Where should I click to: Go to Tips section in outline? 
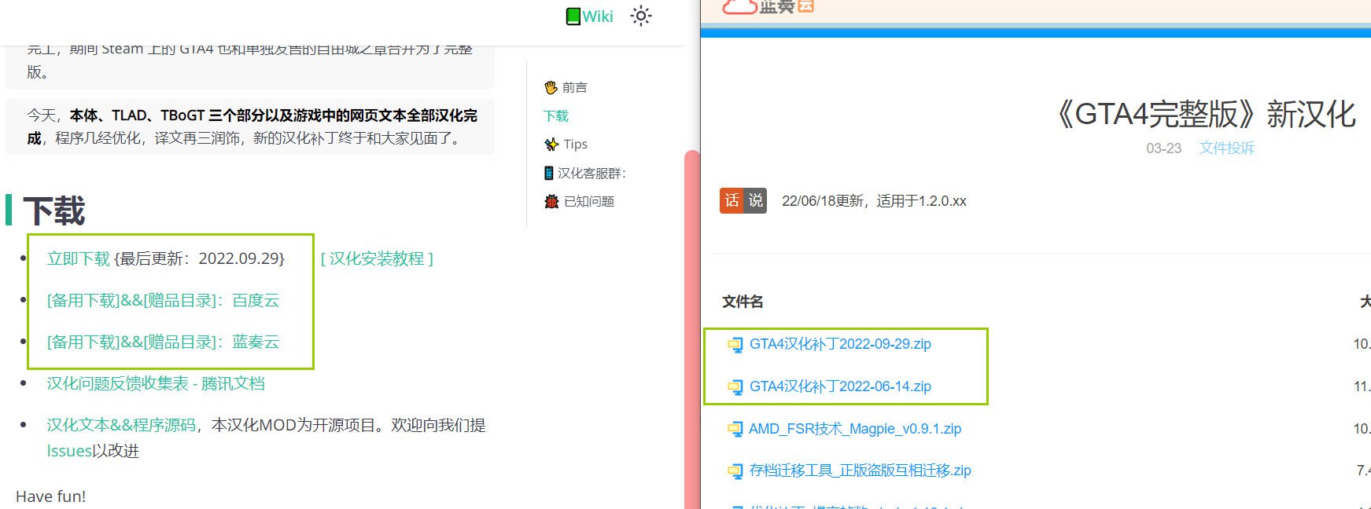(576, 144)
